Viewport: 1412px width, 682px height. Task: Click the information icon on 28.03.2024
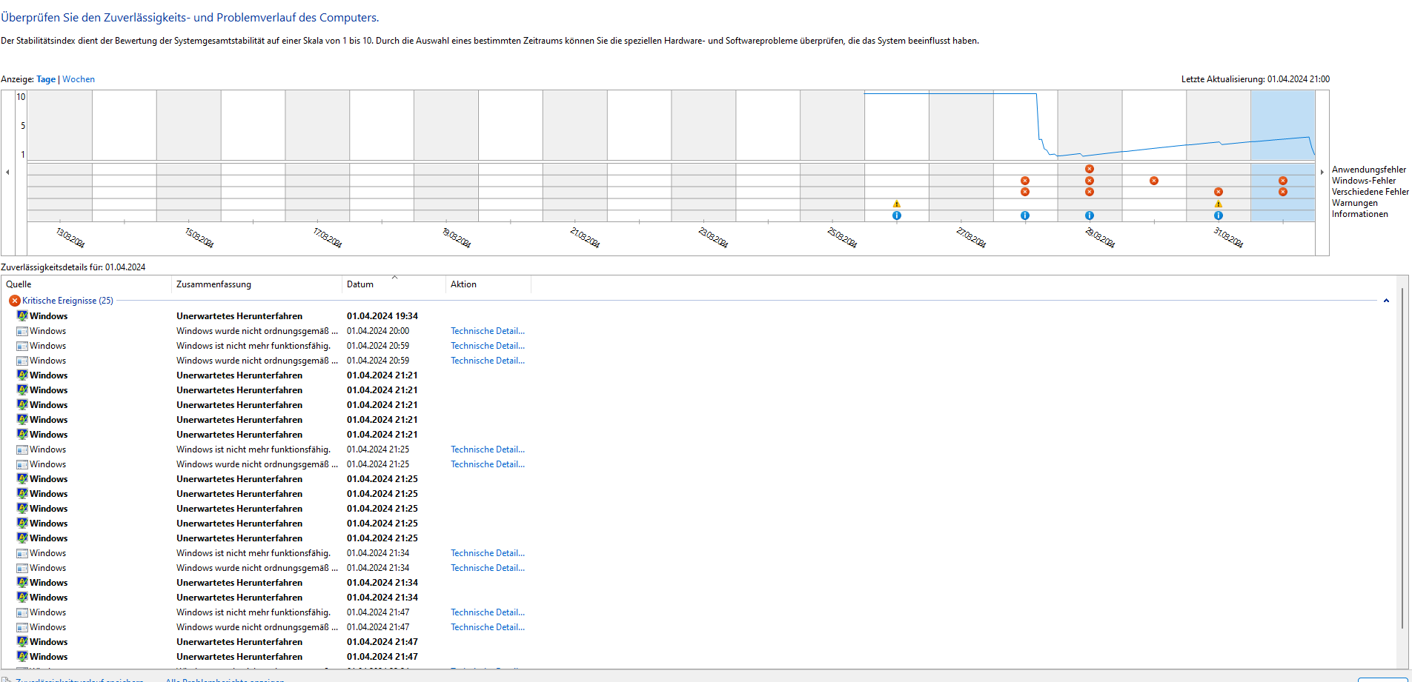point(1025,215)
